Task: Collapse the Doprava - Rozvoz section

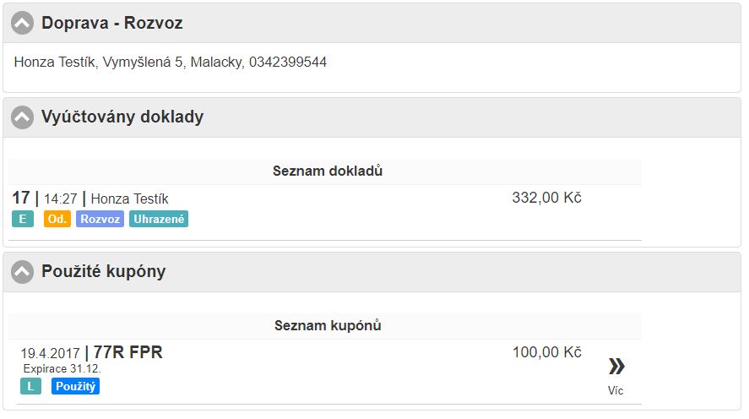Action: (x=23, y=24)
